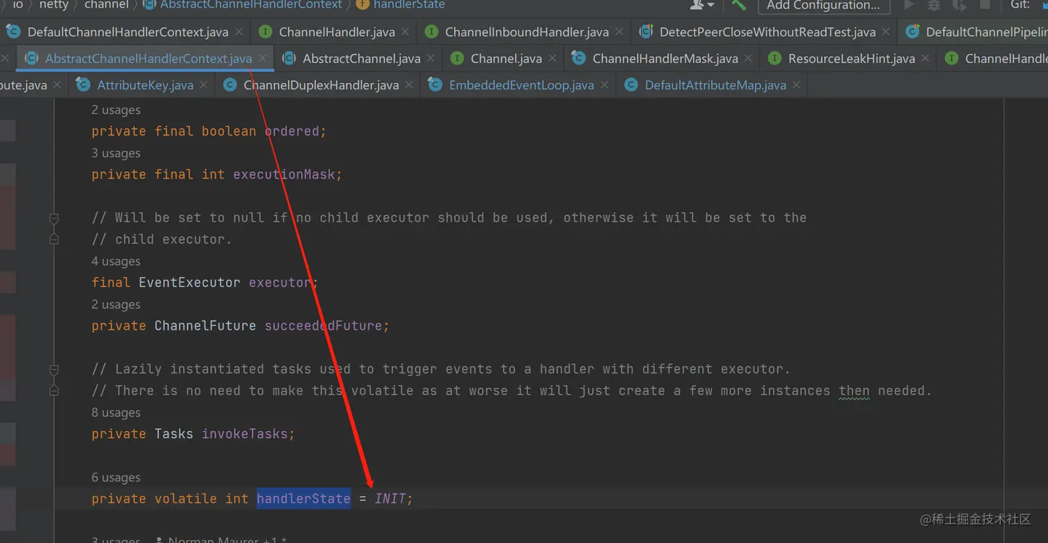Collapse the "Lazily instantiated tasks" comment block
Viewport: 1048px width, 543px height.
pyautogui.click(x=54, y=369)
